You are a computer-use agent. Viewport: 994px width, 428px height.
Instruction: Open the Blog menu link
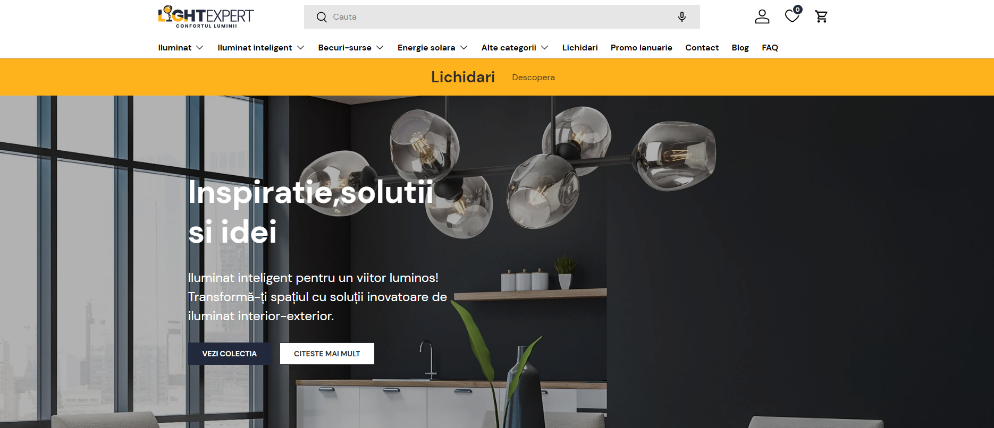click(740, 48)
